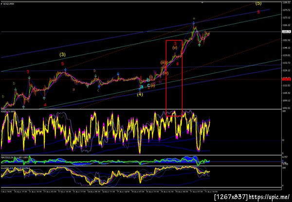Click the chart shift triangle marker at top
The image size is (292, 202).
pos(202,2)
